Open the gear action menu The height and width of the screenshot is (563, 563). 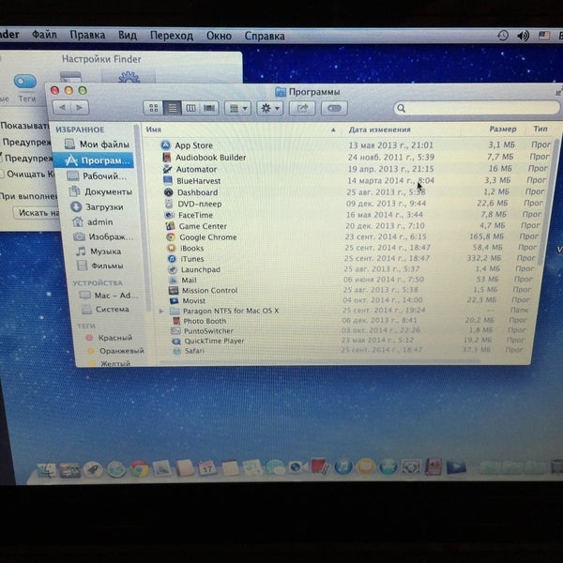coord(269,108)
